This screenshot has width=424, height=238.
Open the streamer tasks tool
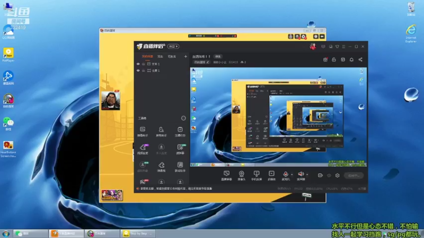coord(180,131)
